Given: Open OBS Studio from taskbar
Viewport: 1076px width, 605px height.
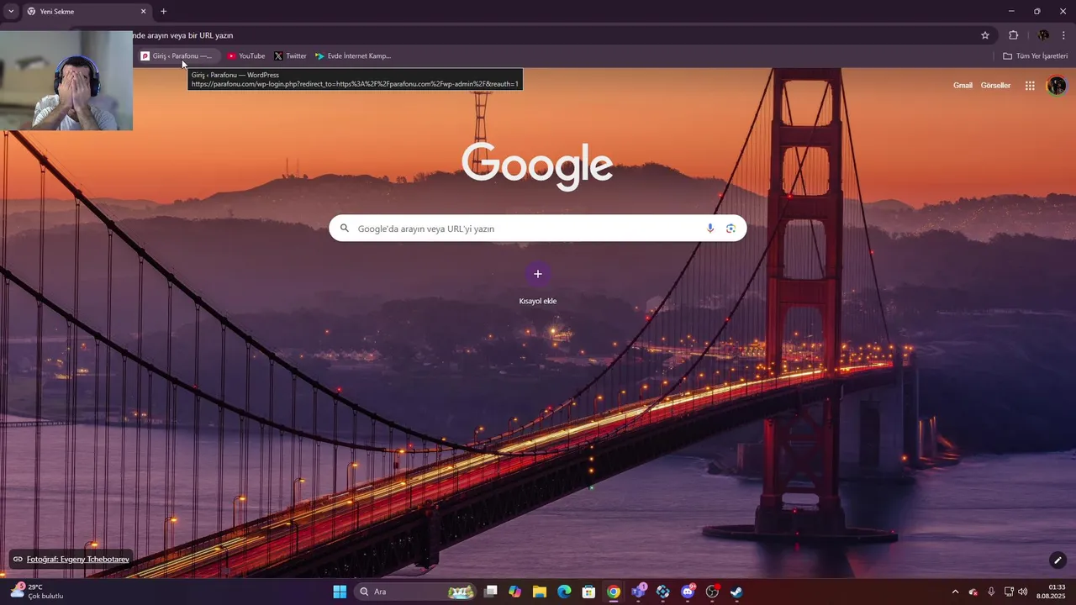Looking at the screenshot, I should pyautogui.click(x=712, y=592).
